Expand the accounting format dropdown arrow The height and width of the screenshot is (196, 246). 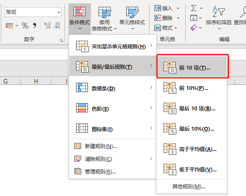(x=17, y=26)
